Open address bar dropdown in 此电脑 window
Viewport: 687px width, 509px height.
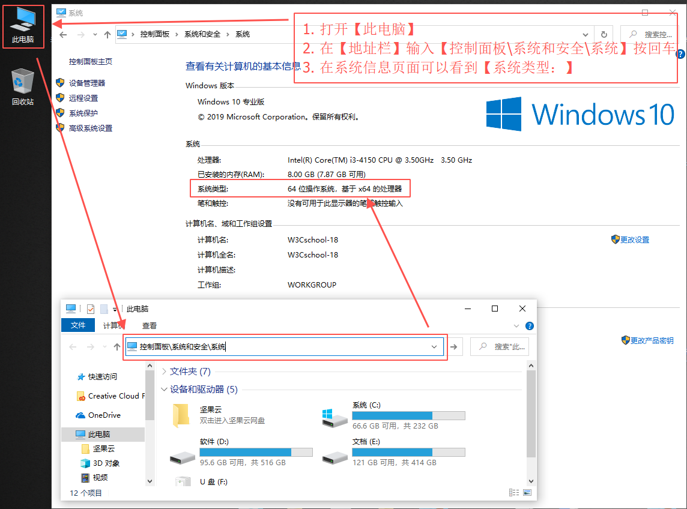[434, 347]
